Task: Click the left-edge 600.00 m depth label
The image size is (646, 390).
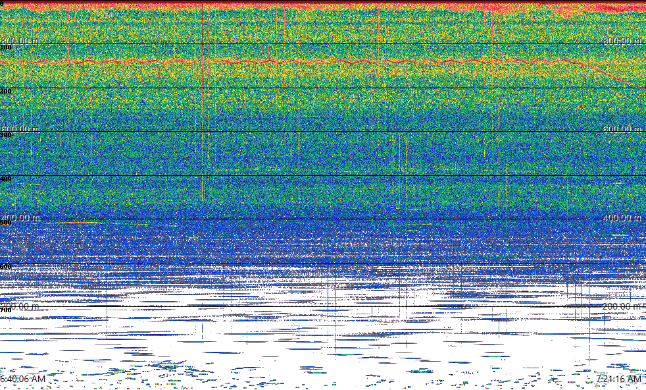Action: (x=20, y=129)
